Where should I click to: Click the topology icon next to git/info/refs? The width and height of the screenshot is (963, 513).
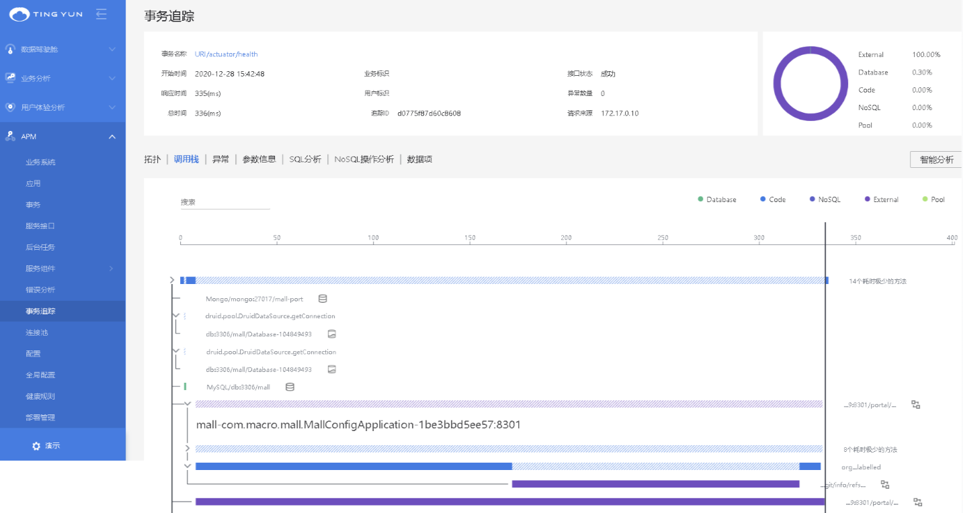[x=885, y=484]
